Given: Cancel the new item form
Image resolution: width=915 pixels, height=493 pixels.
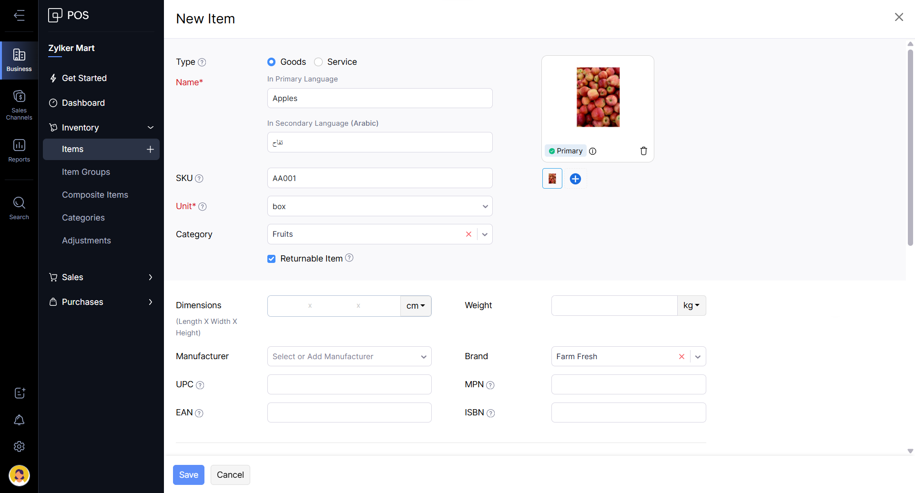Looking at the screenshot, I should coord(230,475).
